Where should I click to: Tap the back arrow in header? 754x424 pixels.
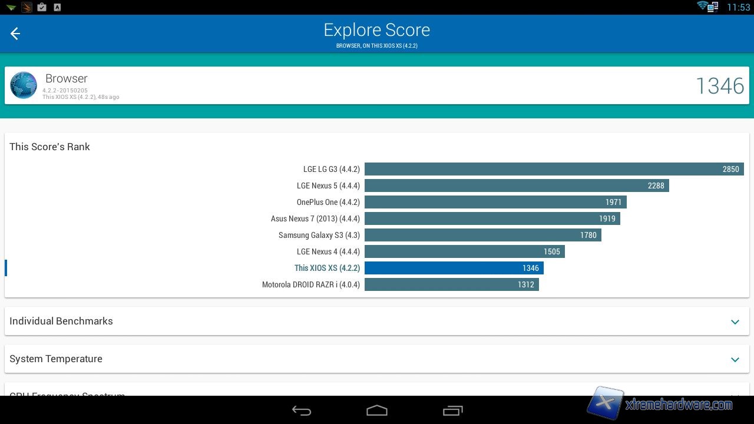pos(15,34)
